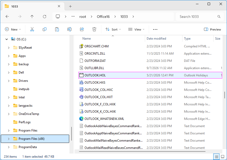Show hidden path ellipsis in address bar
The height and width of the screenshot is (160, 227).
tap(73, 16)
